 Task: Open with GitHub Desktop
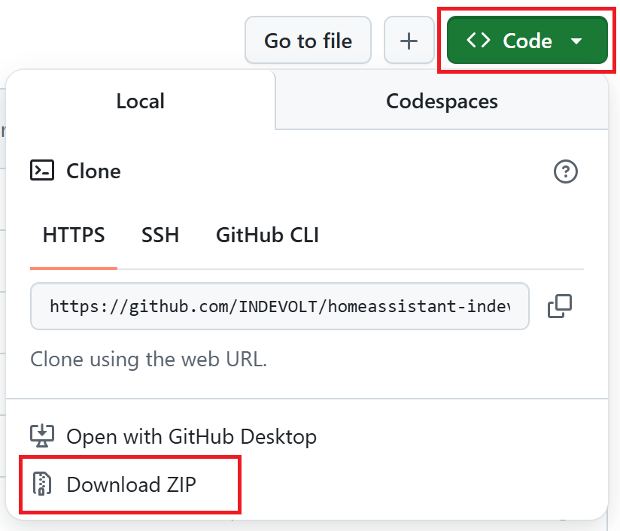tap(191, 436)
